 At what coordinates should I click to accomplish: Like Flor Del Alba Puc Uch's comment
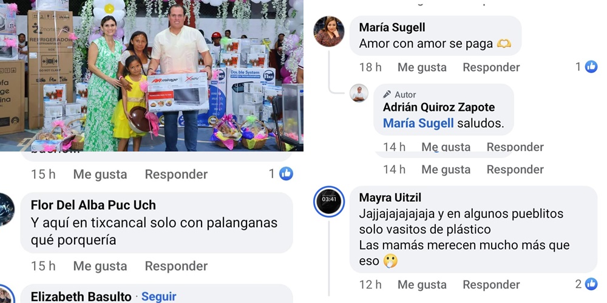100,266
